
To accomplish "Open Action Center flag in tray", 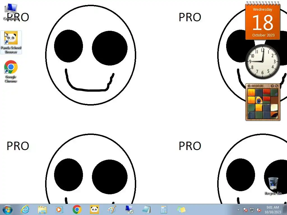I will click(245, 210).
